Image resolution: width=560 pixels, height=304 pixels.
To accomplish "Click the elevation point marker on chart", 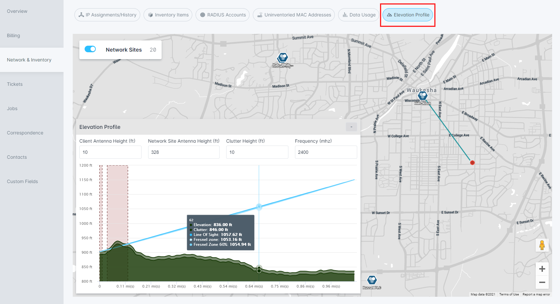I will click(259, 270).
